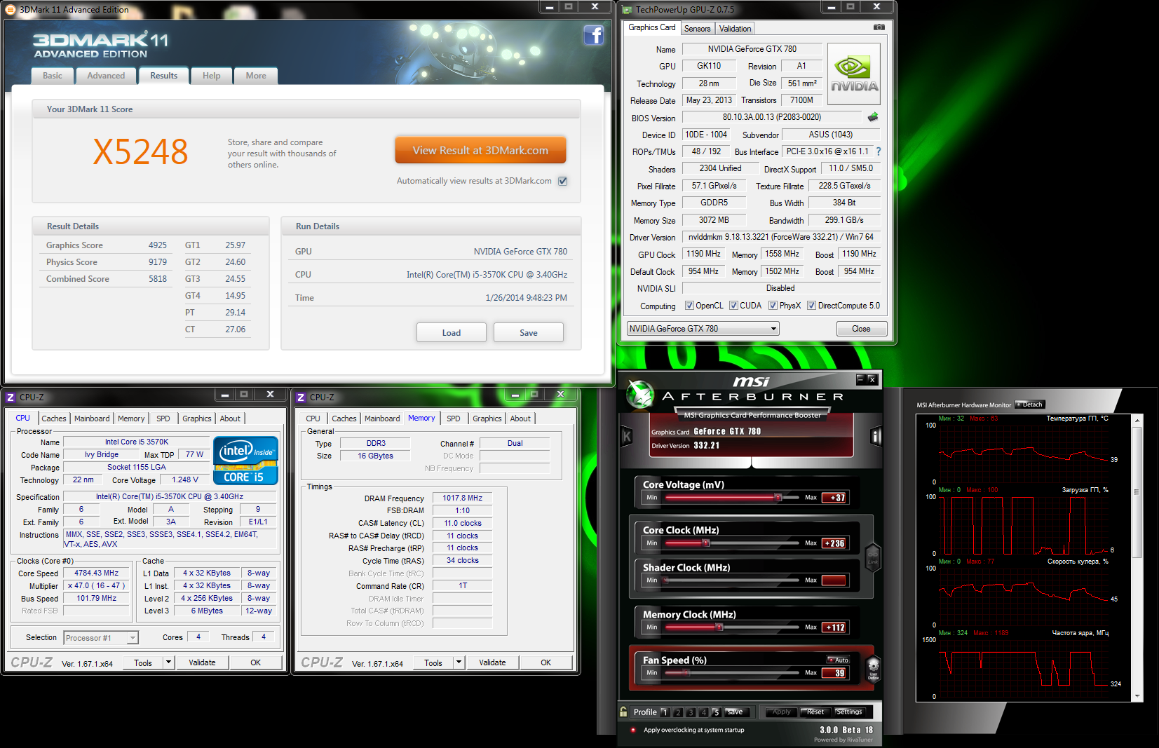The image size is (1159, 748).
Task: Click the Afterburner Reset button
Action: point(815,712)
